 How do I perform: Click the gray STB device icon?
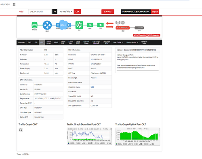(139, 28)
